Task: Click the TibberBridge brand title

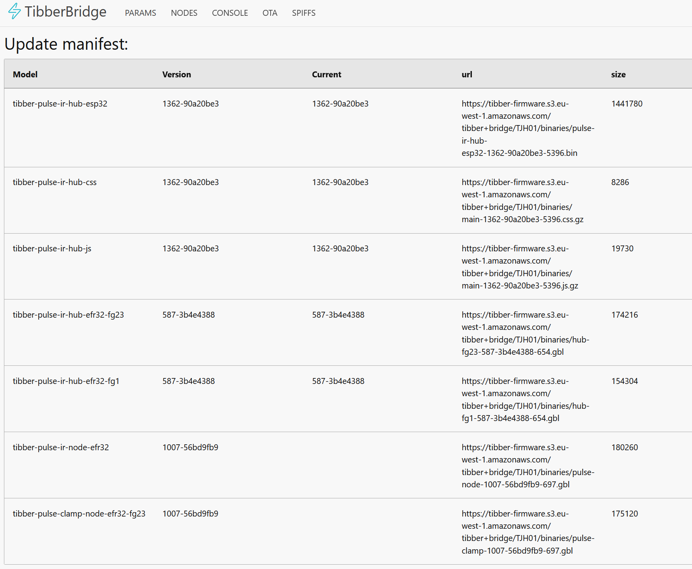Action: [x=65, y=12]
